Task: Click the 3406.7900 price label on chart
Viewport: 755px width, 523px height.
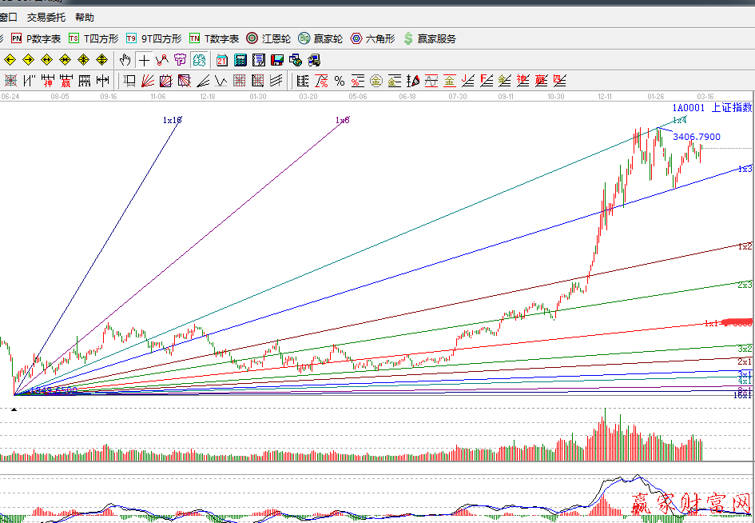Action: point(696,138)
